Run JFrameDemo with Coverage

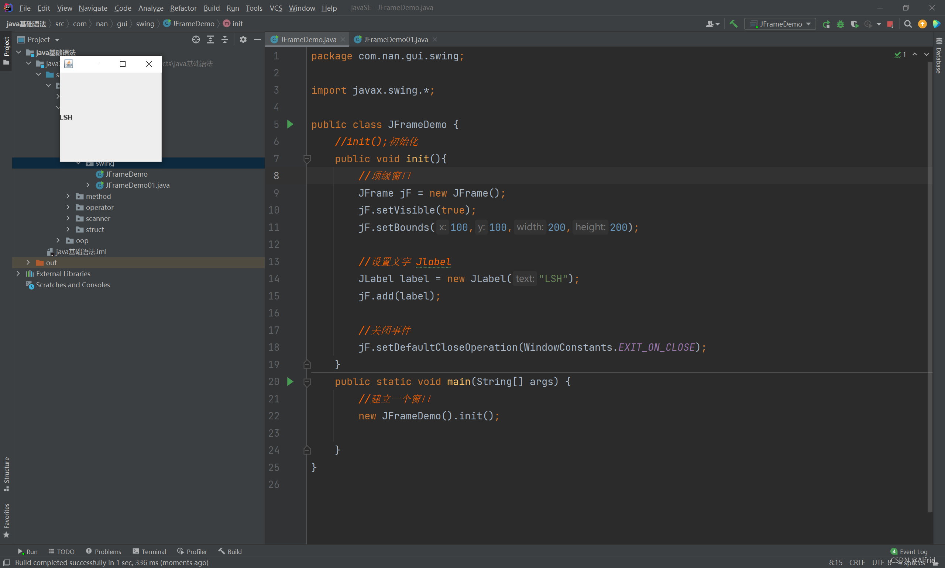[855, 24]
